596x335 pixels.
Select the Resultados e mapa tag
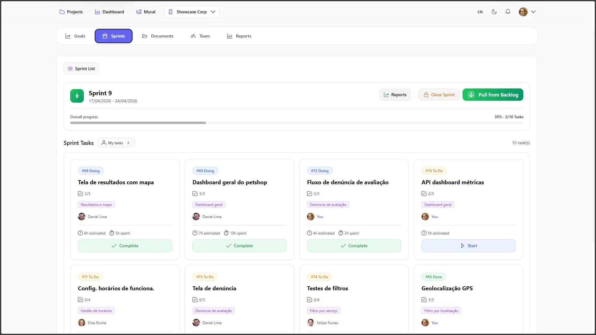96,204
